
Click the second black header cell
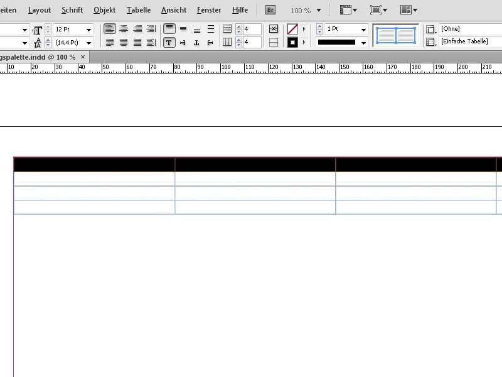tap(255, 165)
